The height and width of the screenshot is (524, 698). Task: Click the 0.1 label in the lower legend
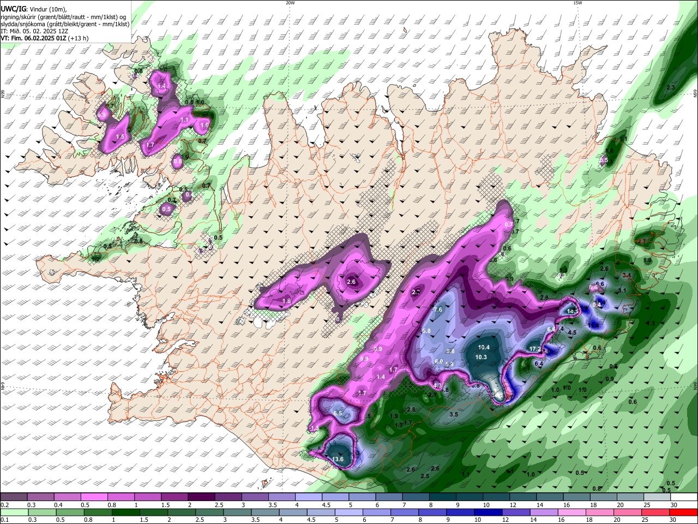click(x=4, y=520)
